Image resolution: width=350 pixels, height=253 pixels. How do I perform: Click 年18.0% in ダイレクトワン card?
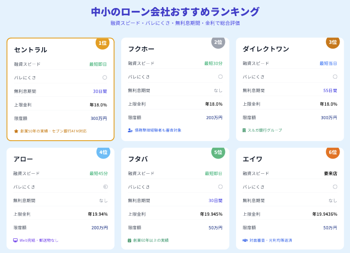(329, 104)
